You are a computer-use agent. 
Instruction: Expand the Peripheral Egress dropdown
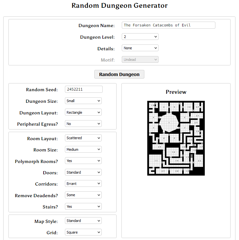click(83, 124)
